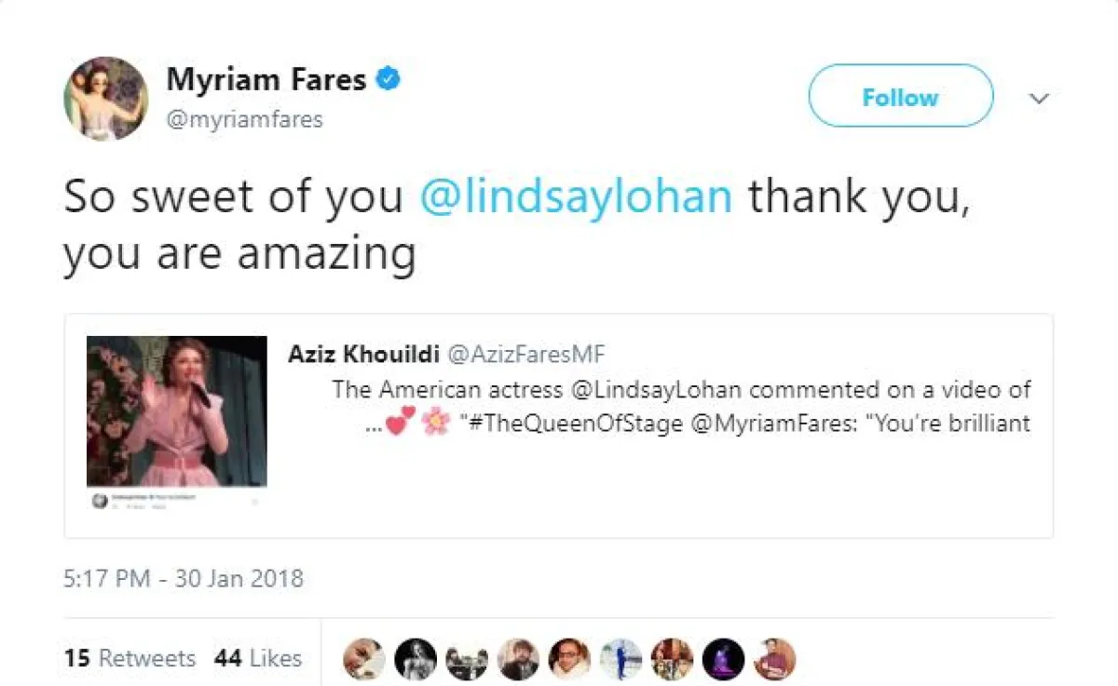Click Myriam Fares' profile avatar
The width and height of the screenshot is (1118, 686).
(x=105, y=99)
